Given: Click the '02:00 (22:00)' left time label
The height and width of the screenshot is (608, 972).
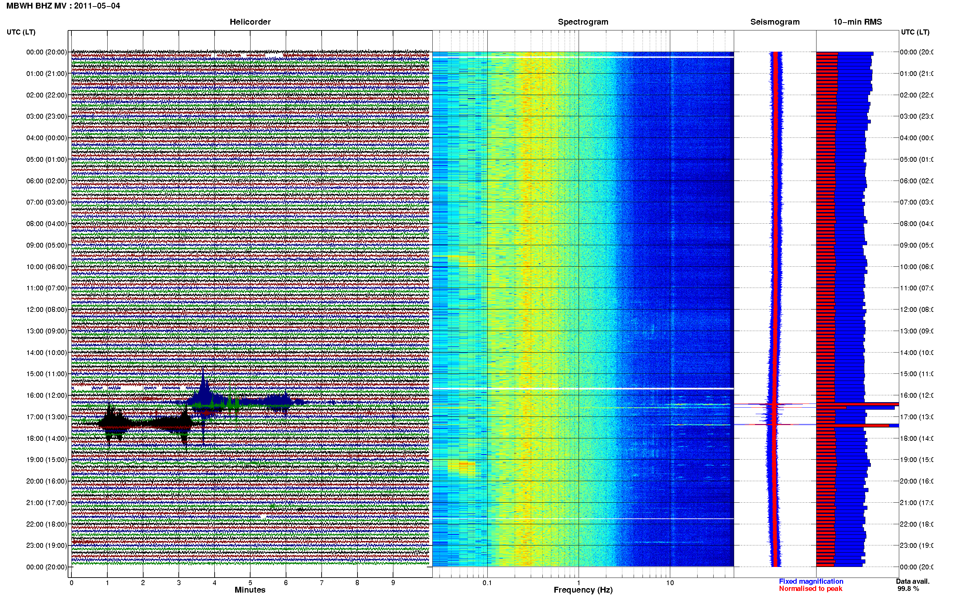Looking at the screenshot, I should (46, 95).
